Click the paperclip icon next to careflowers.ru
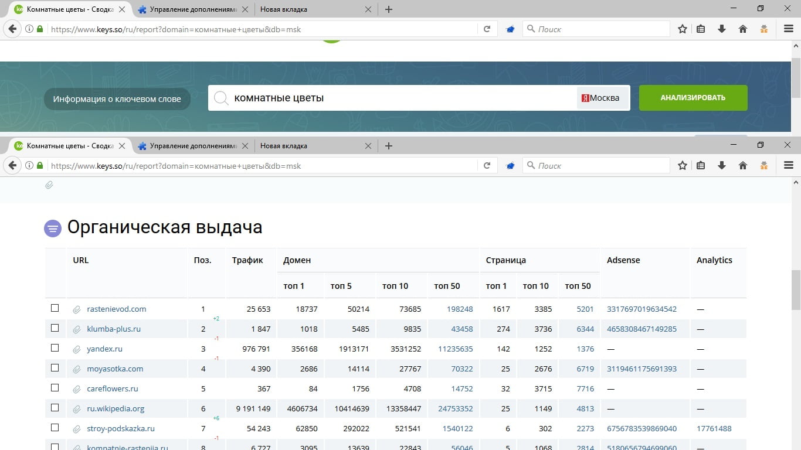 76,389
